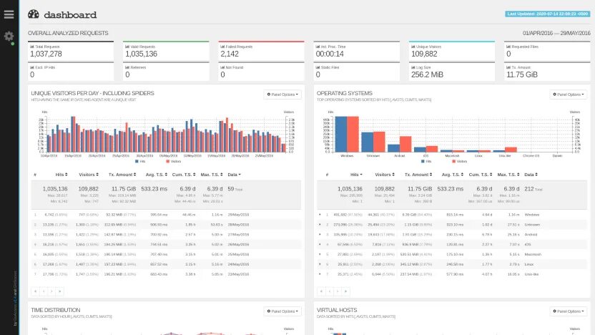Click the dashboard gauge icon beside the title
Image resolution: width=595 pixels, height=335 pixels.
[34, 14]
